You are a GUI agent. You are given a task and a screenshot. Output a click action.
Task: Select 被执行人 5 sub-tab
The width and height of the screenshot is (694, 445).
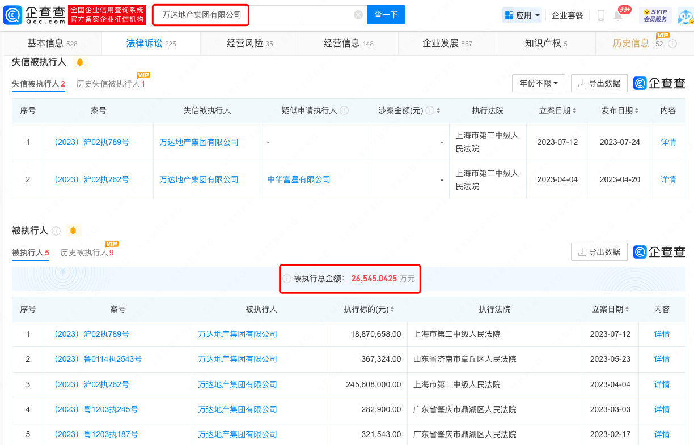[x=31, y=253]
